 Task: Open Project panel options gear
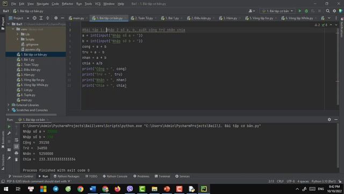click(56, 18)
